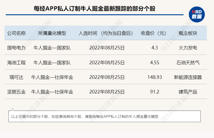214x138 pixels.
Task: Click the 公司名称 column header
Action: (x=16, y=33)
